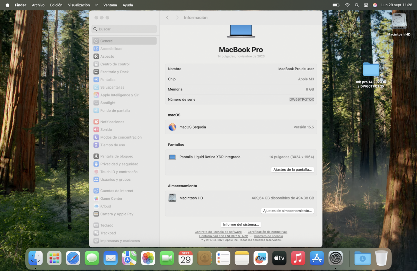
Task: Open Safari from the Dock
Action: tap(73, 258)
